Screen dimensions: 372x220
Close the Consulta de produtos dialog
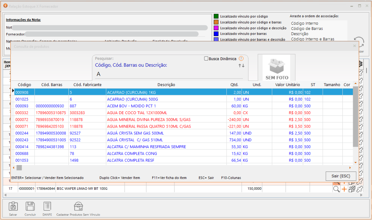pyautogui.click(x=354, y=46)
